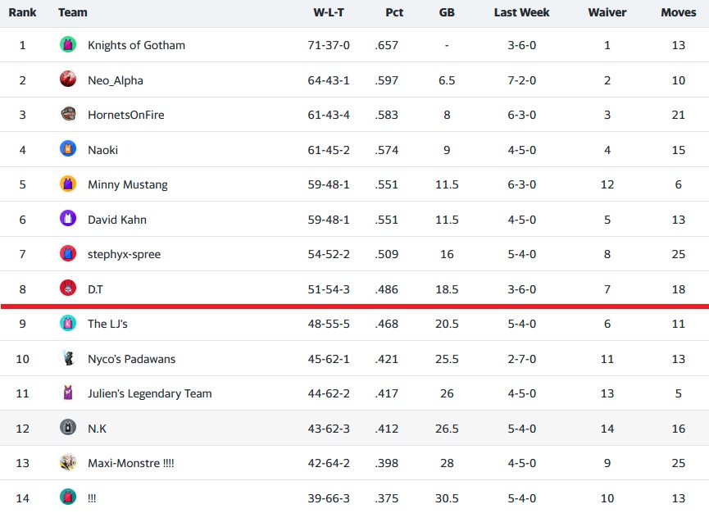Image resolution: width=709 pixels, height=513 pixels.
Task: Click the HornetsOnFire team logo icon
Action: pyautogui.click(x=68, y=115)
